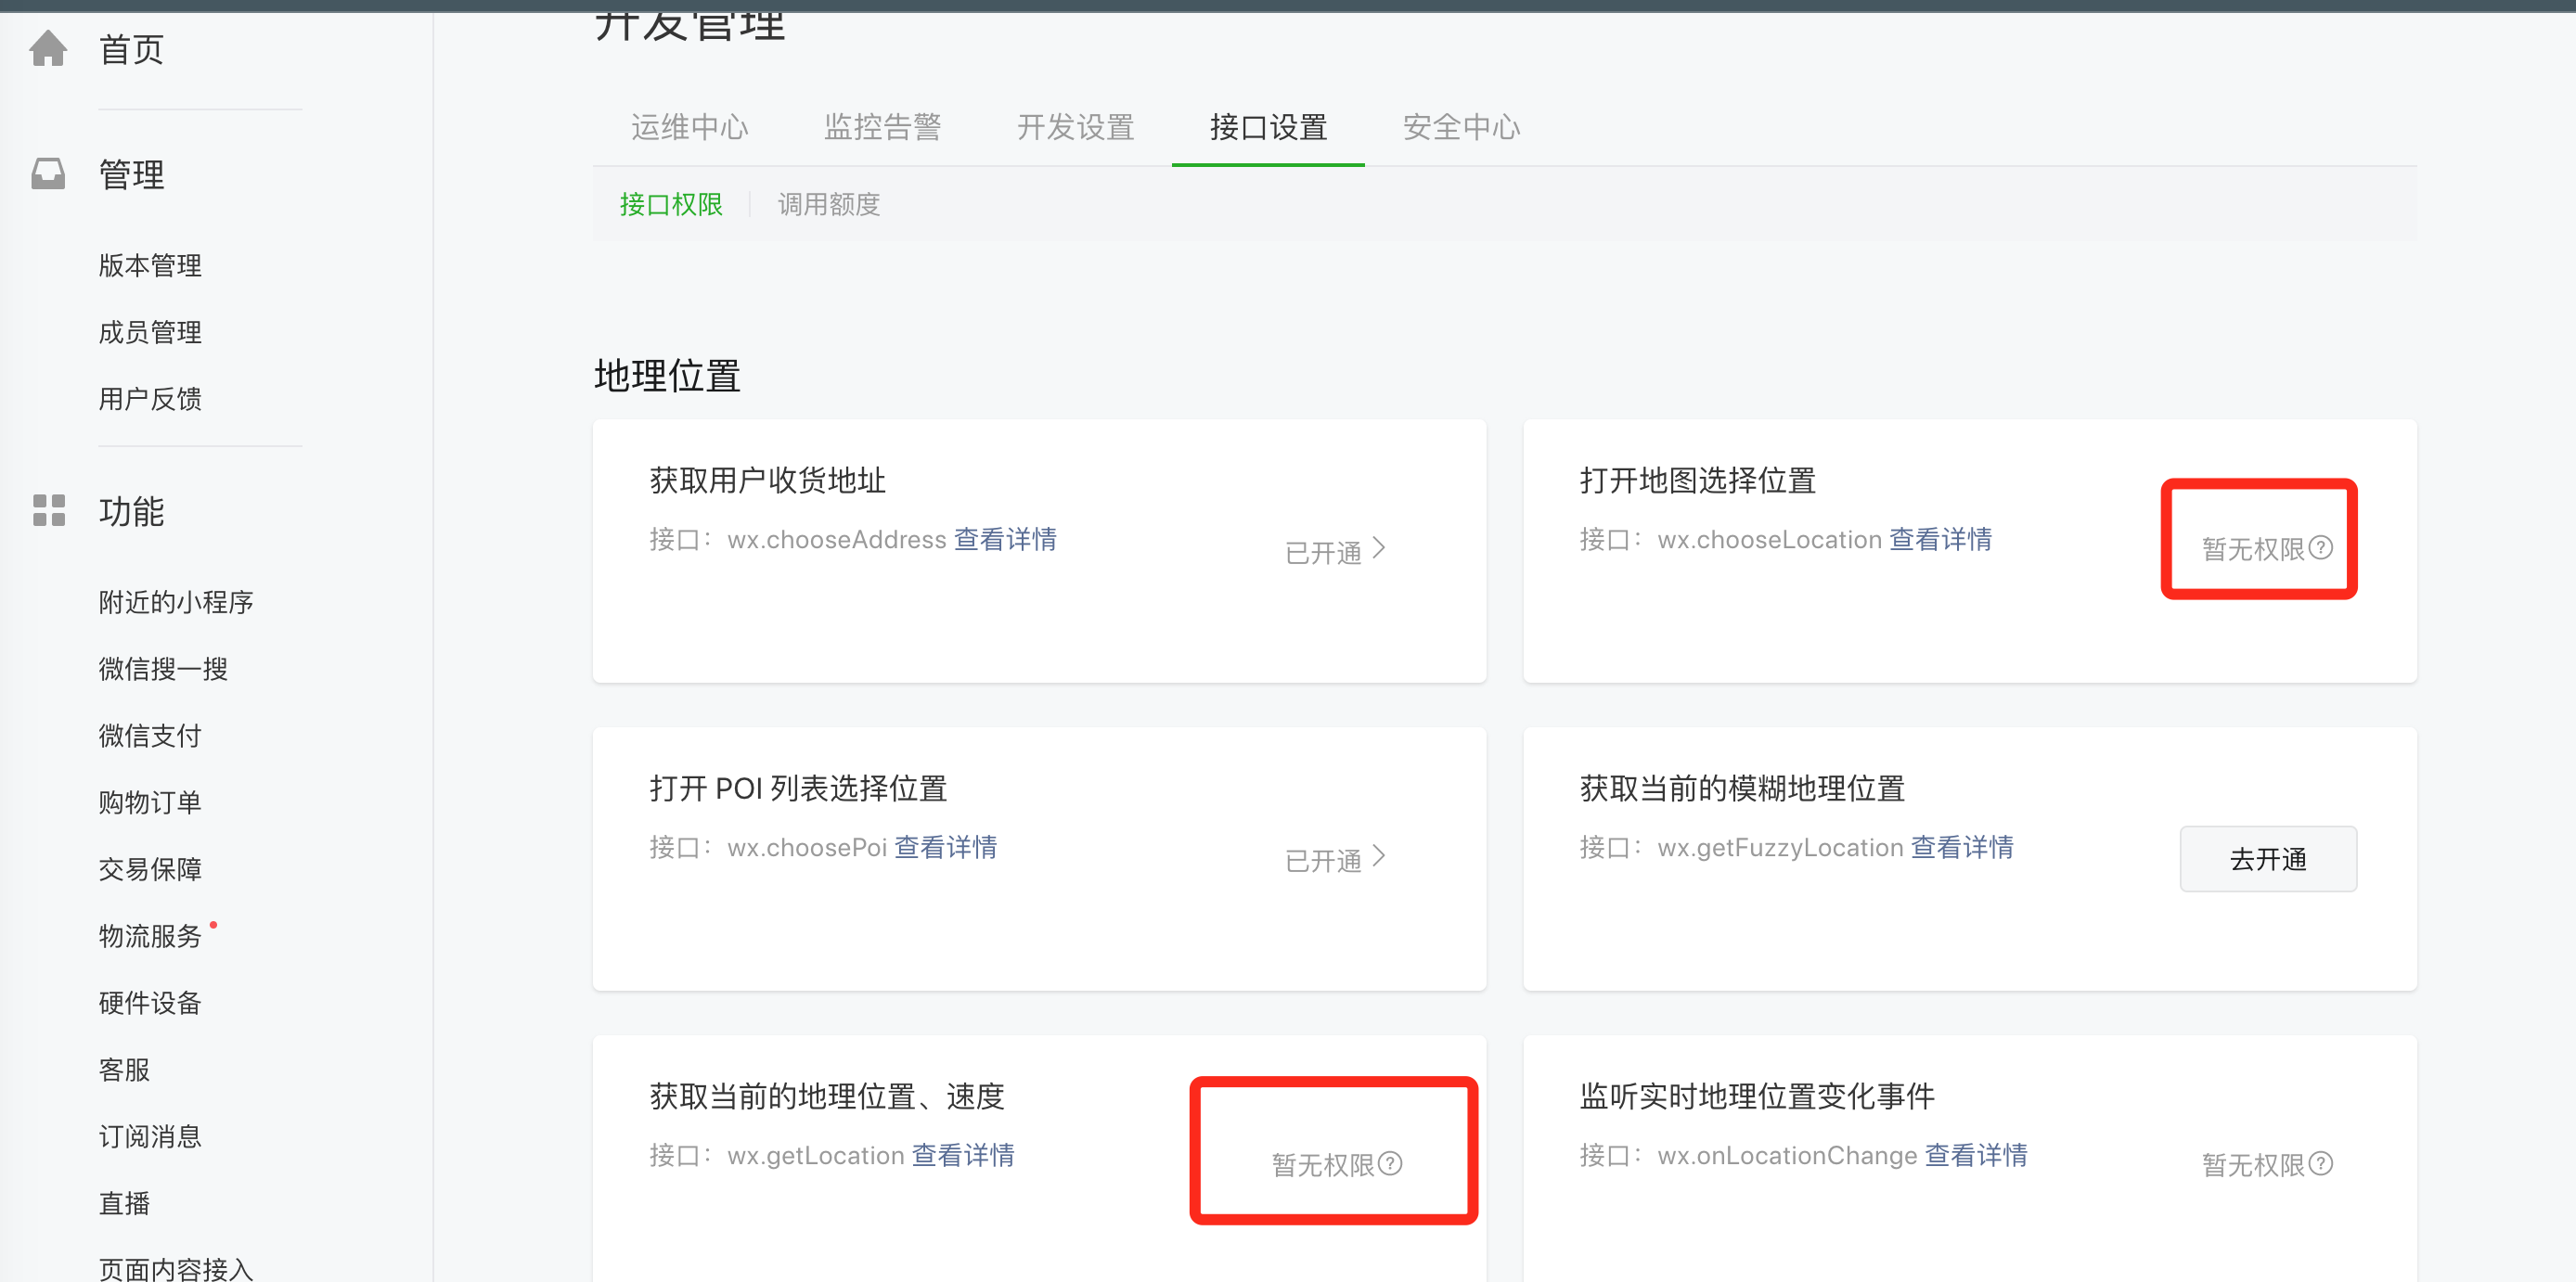Go to 微信支付 in sidebar
Image resolution: width=2576 pixels, height=1282 pixels.
tap(150, 736)
